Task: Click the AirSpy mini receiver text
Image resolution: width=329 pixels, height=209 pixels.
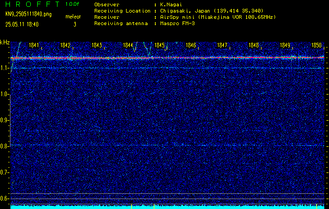Action: pyautogui.click(x=218, y=17)
